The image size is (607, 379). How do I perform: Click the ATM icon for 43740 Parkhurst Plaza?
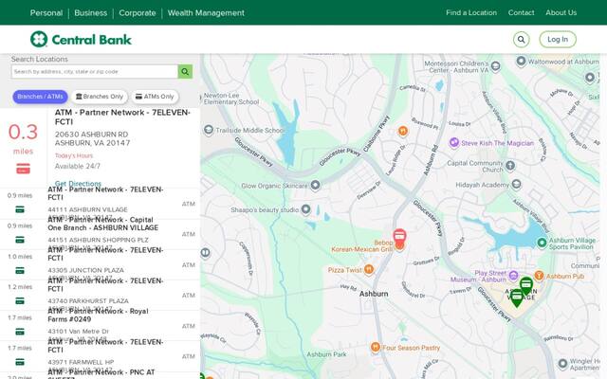[20, 301]
